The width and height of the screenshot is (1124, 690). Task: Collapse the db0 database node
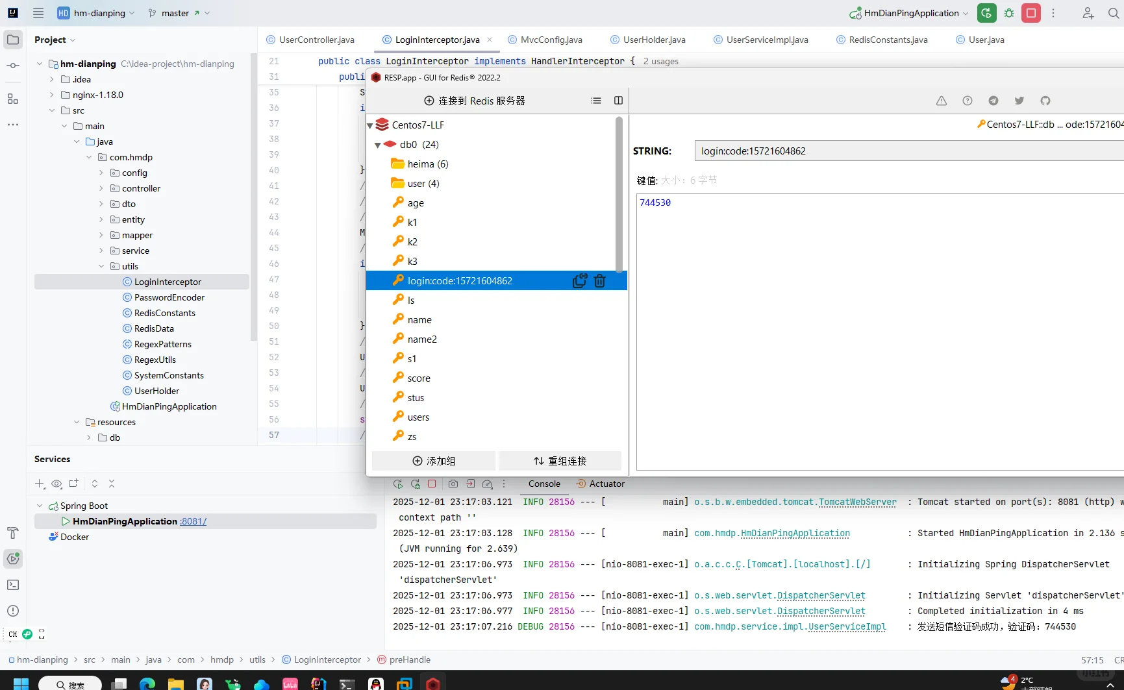[x=377, y=145]
